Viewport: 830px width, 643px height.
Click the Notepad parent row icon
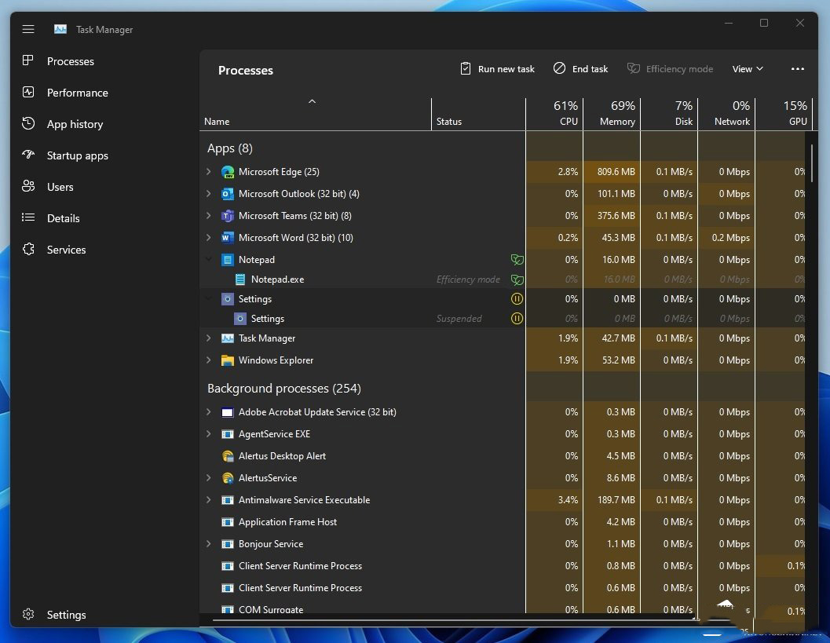pos(228,260)
